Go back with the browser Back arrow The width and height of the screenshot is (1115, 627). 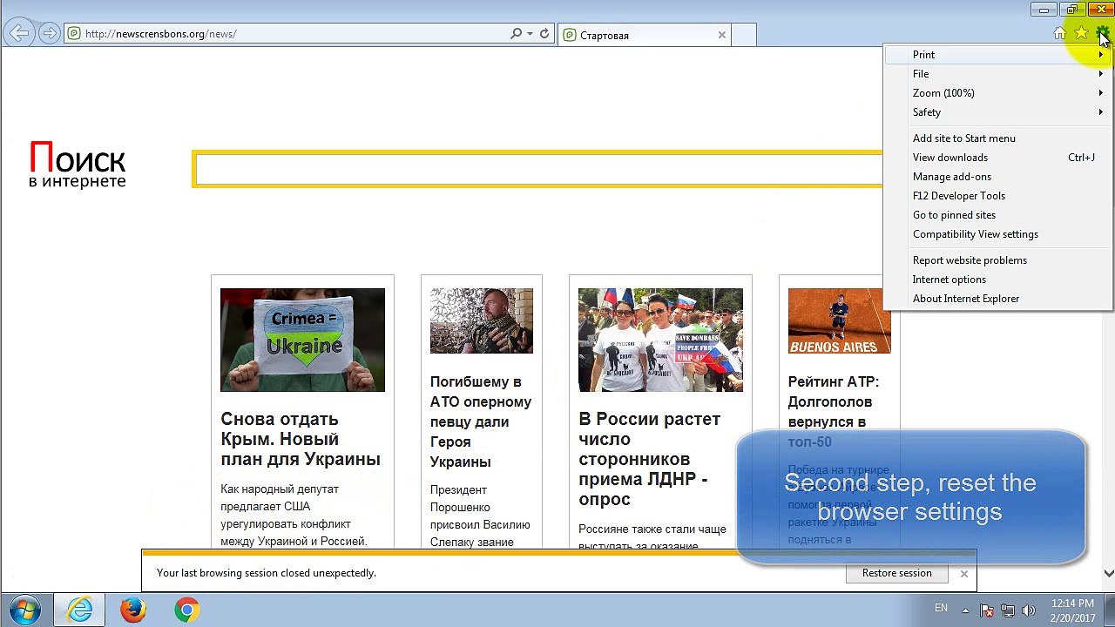click(x=18, y=34)
